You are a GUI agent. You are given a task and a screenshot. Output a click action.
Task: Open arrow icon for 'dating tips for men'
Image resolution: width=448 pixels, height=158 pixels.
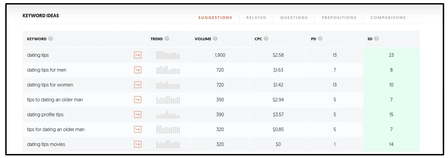click(138, 70)
